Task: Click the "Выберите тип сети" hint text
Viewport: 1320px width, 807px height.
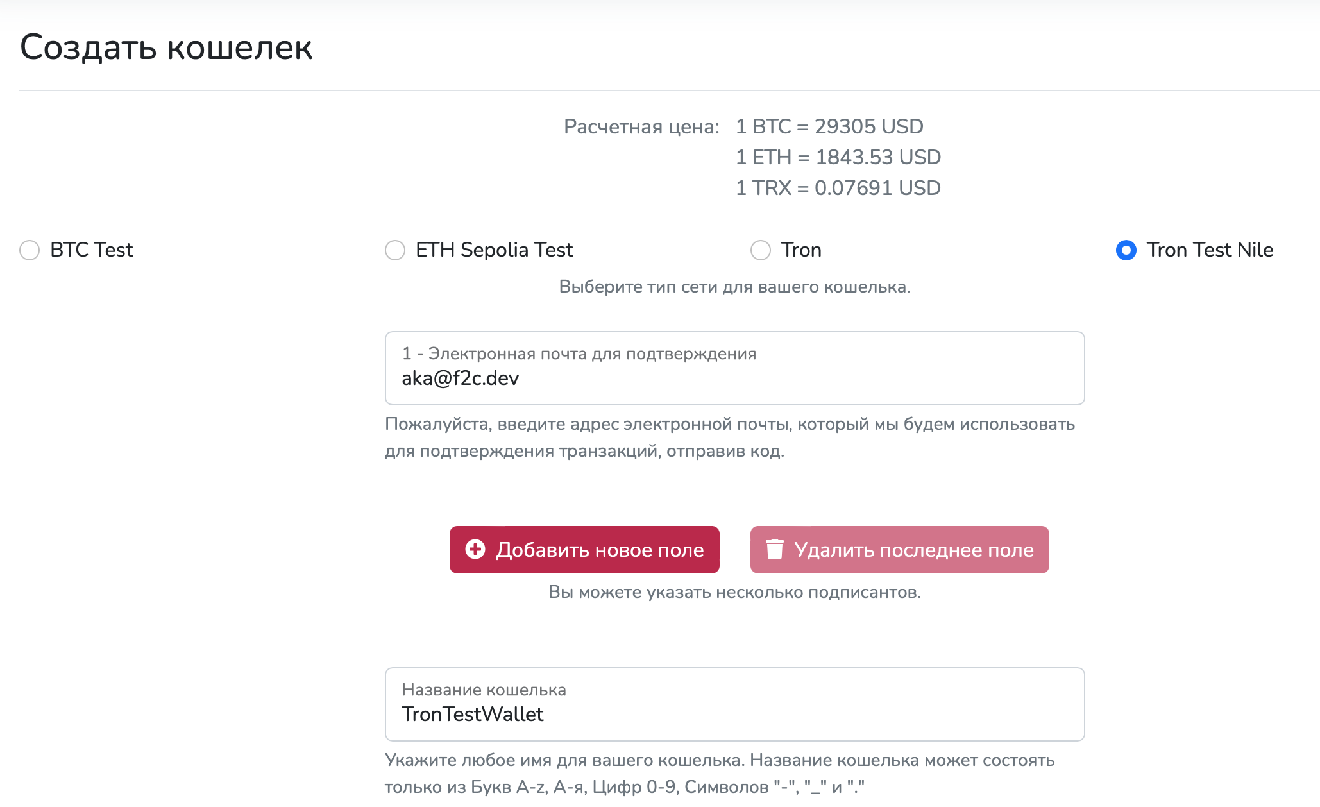Action: (734, 287)
